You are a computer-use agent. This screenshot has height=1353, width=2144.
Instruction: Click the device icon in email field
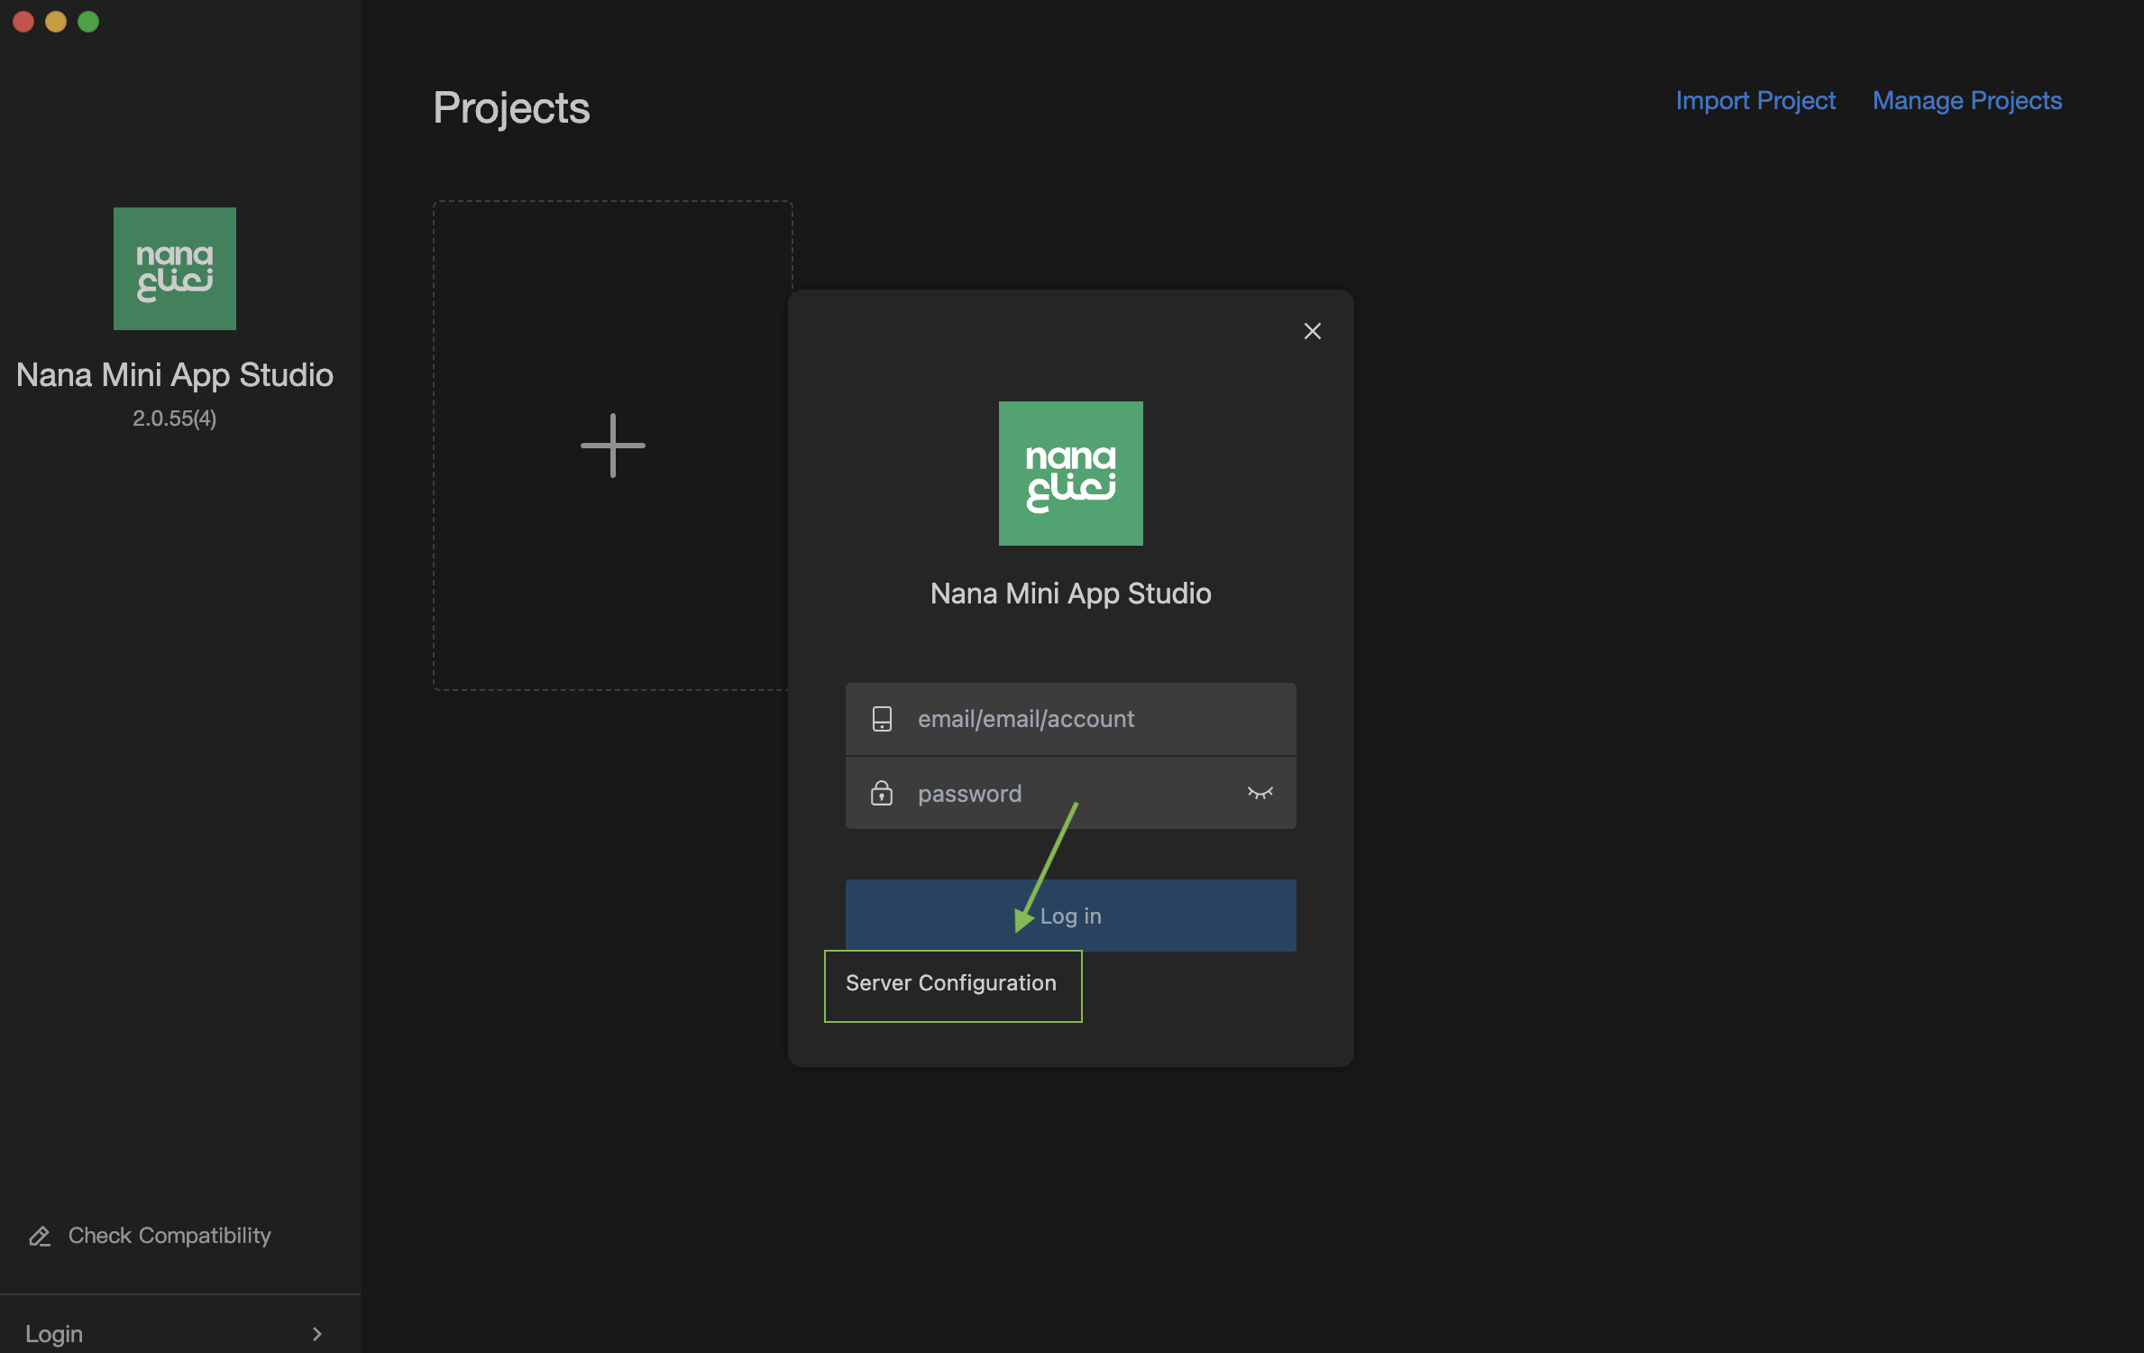tap(881, 719)
